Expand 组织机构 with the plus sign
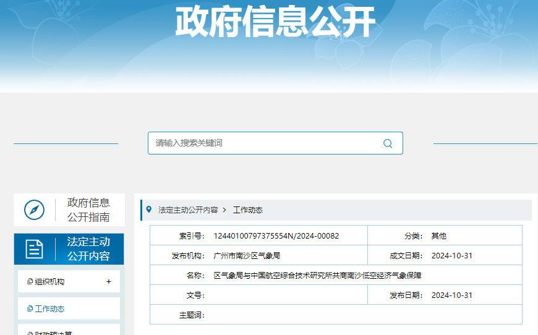Image resolution: width=538 pixels, height=335 pixels. (109, 282)
